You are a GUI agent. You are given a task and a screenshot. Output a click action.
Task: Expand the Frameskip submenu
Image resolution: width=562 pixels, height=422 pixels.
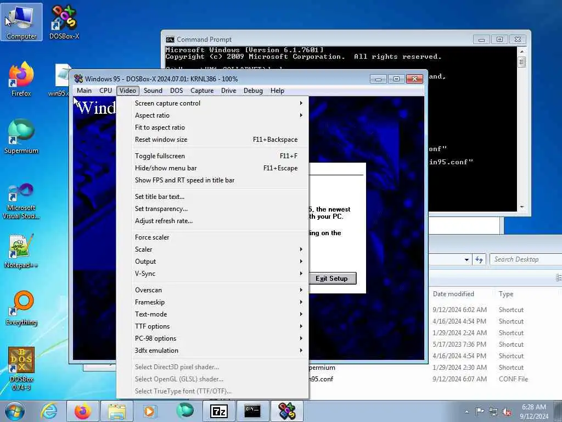212,302
